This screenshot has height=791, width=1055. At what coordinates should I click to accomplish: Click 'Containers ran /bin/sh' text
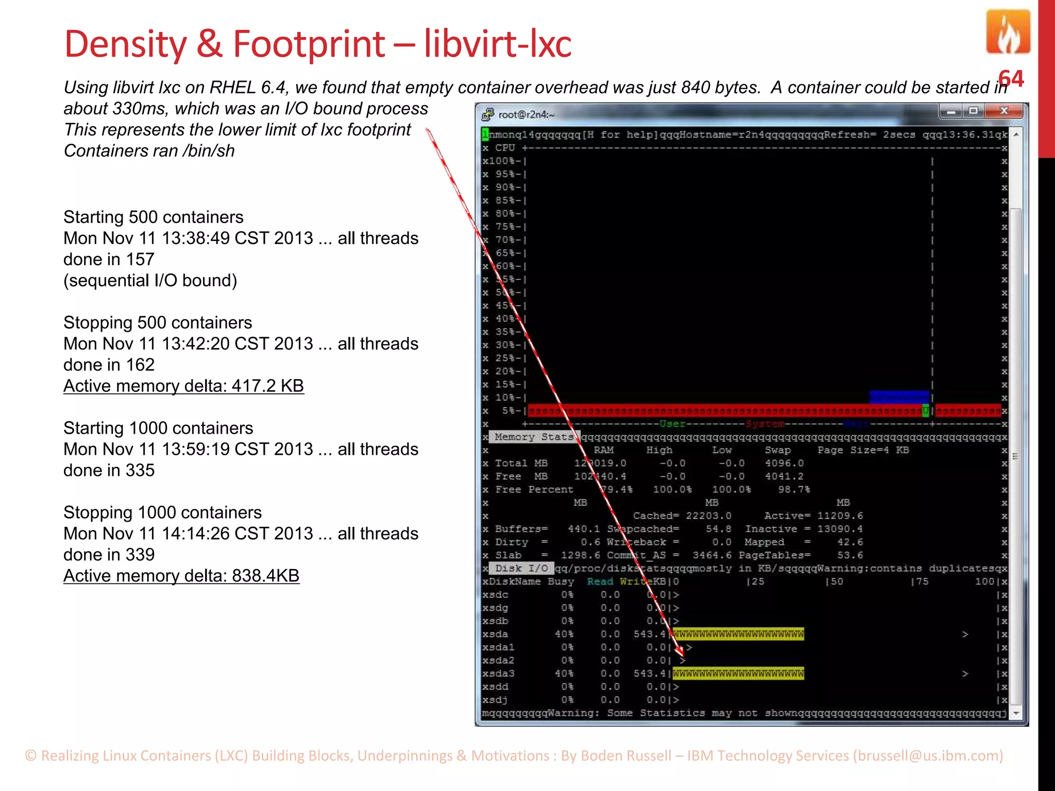(x=149, y=151)
